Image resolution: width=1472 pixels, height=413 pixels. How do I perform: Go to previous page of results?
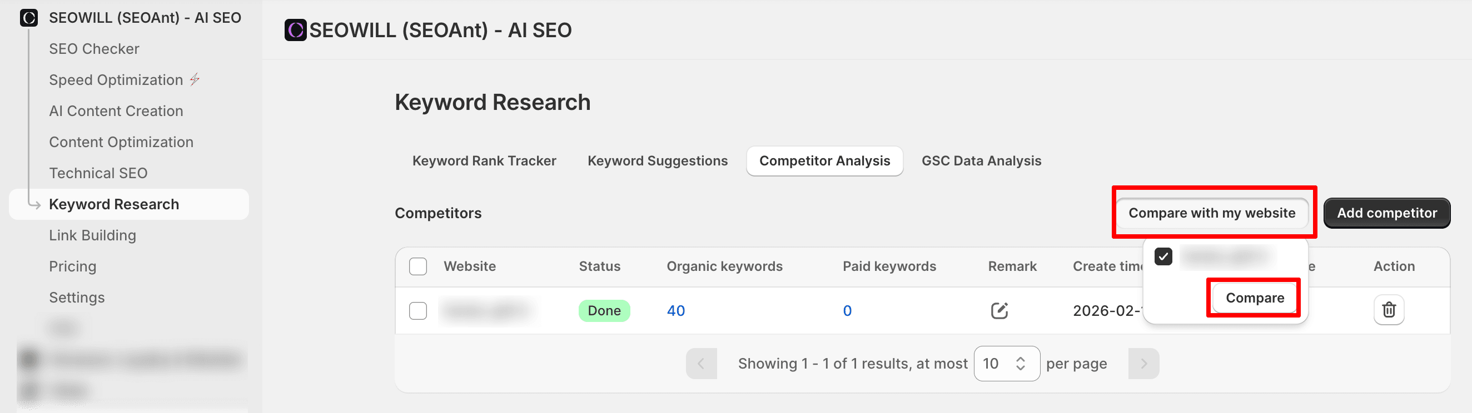(701, 364)
